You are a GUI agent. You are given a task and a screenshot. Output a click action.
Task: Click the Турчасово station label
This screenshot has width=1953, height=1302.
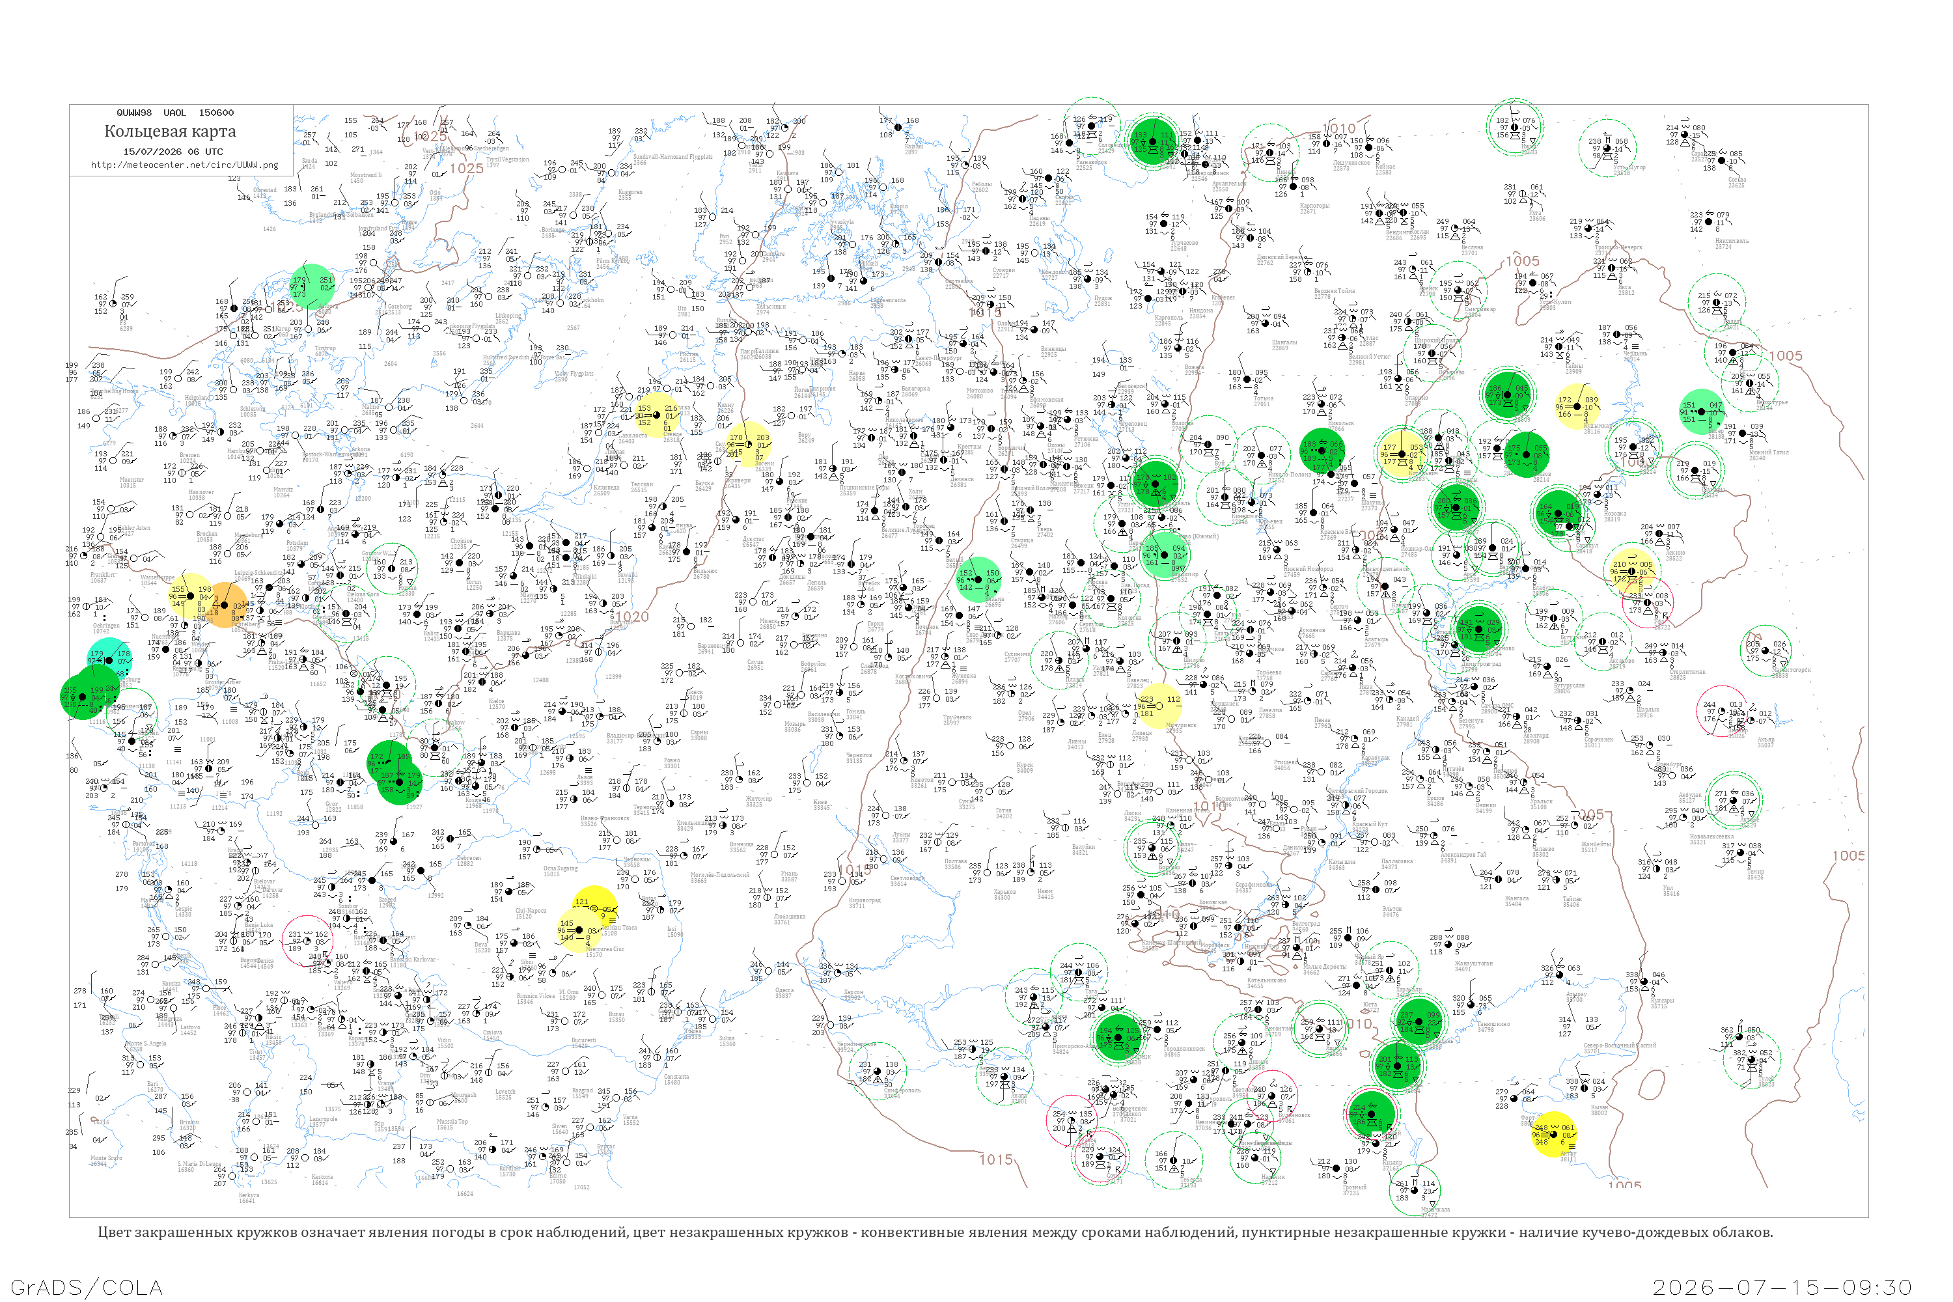point(1184,242)
